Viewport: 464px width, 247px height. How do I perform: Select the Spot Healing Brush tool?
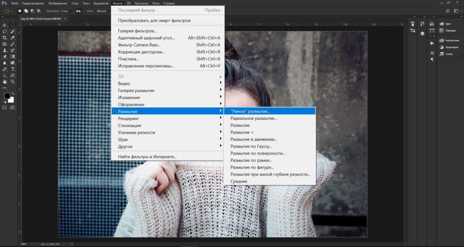tap(5, 44)
